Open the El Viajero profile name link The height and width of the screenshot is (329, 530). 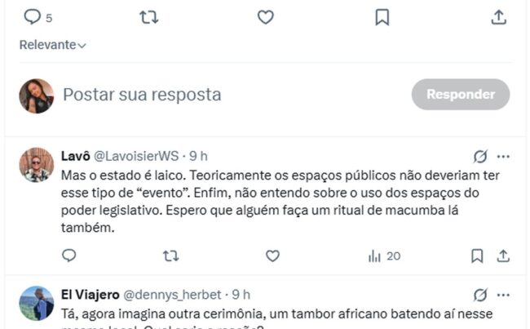(x=91, y=295)
